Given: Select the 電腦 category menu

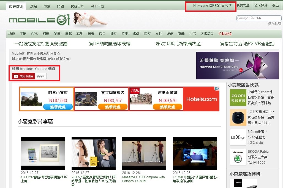Looking at the screenshot, I should coord(68,34).
